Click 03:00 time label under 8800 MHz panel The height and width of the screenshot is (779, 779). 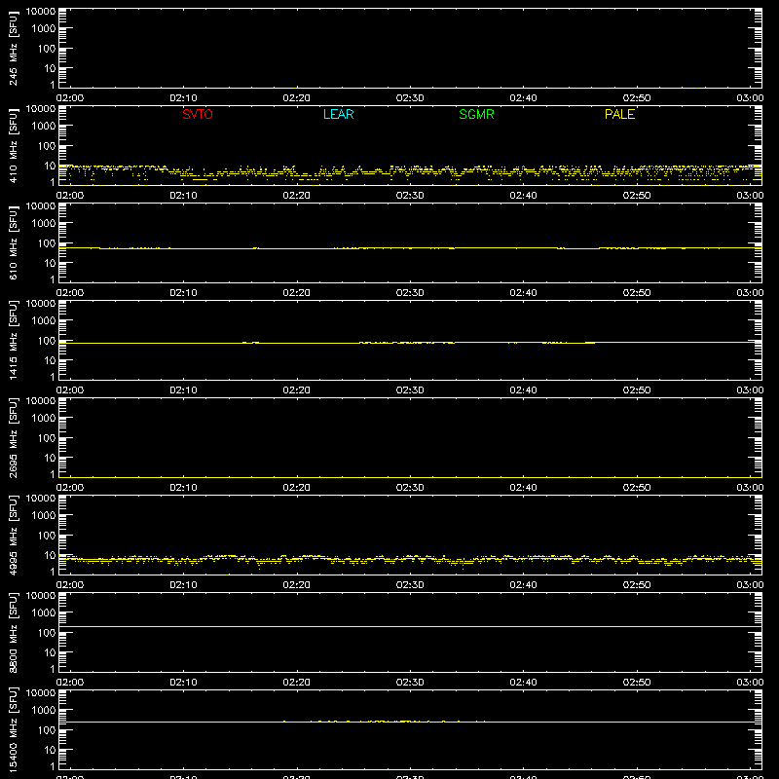pos(750,683)
